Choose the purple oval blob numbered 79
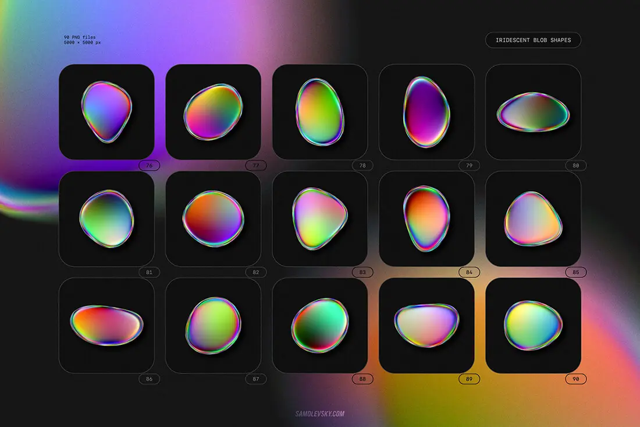Image resolution: width=640 pixels, height=427 pixels. tap(426, 111)
